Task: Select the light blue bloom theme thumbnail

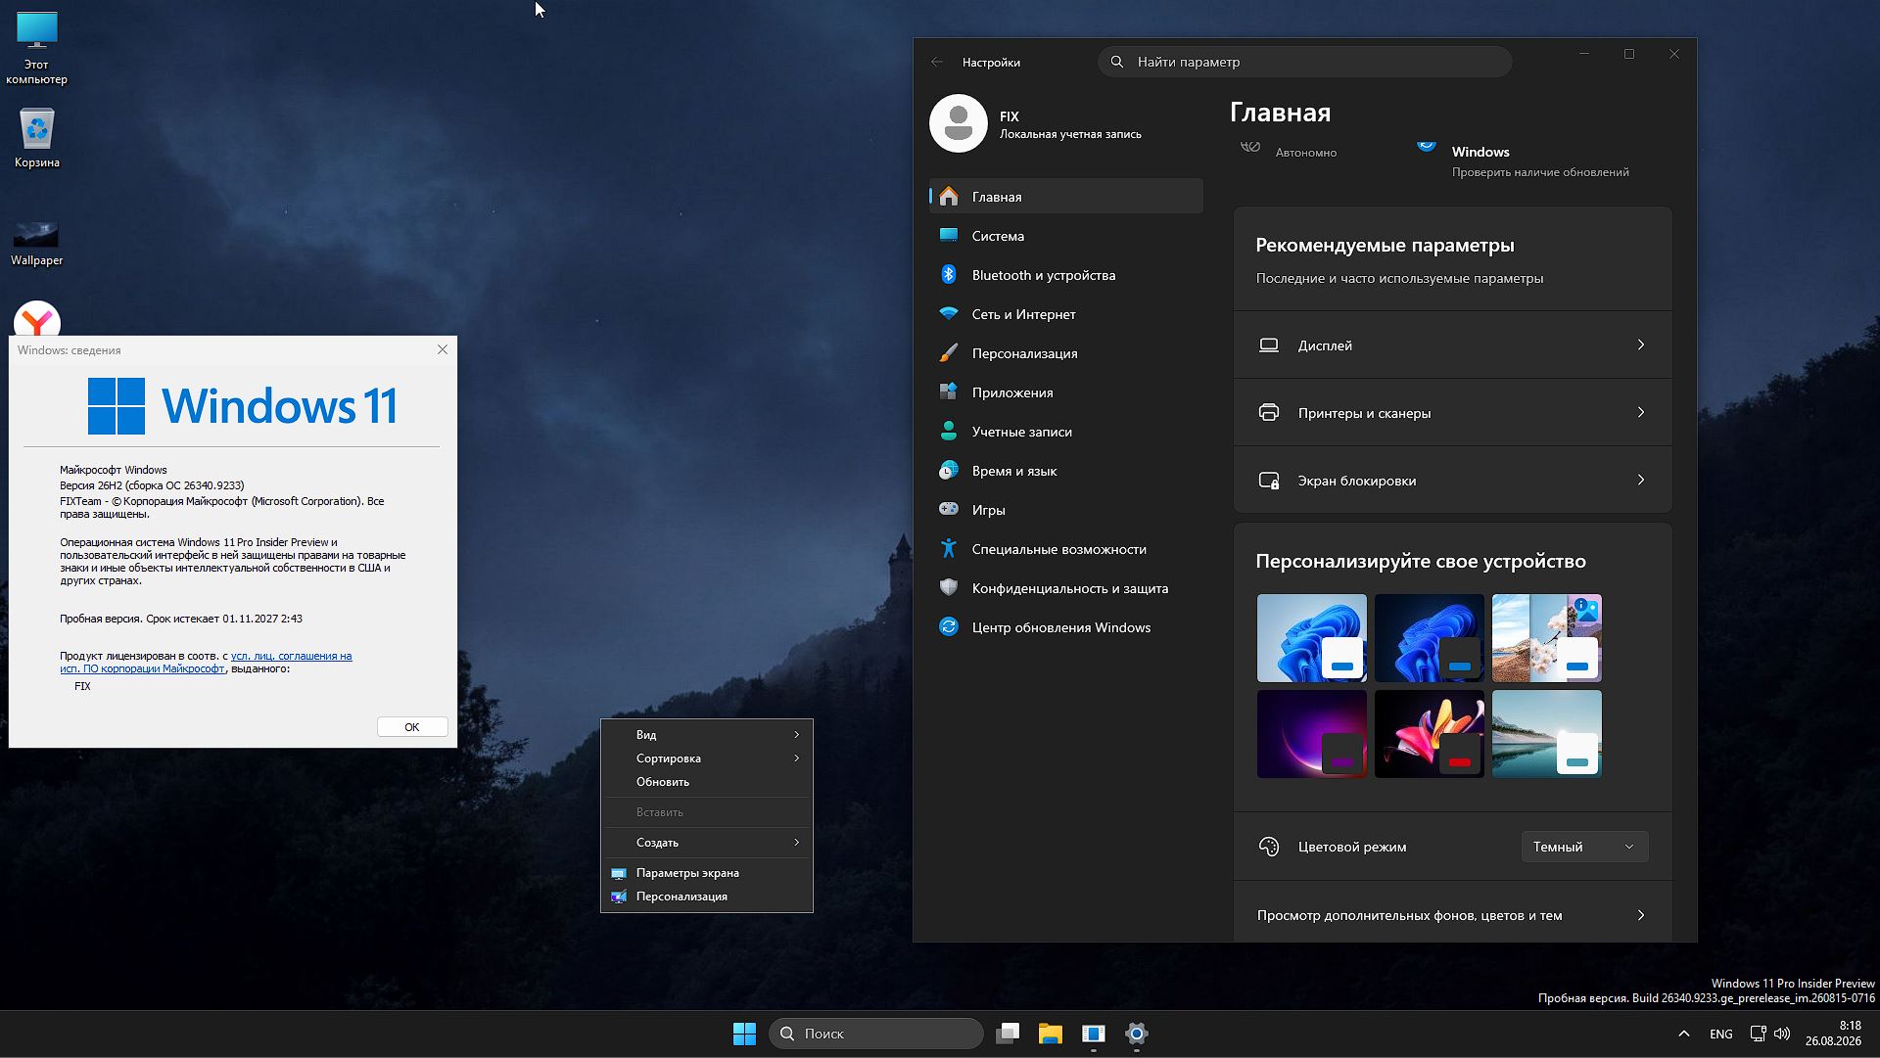Action: click(x=1312, y=638)
